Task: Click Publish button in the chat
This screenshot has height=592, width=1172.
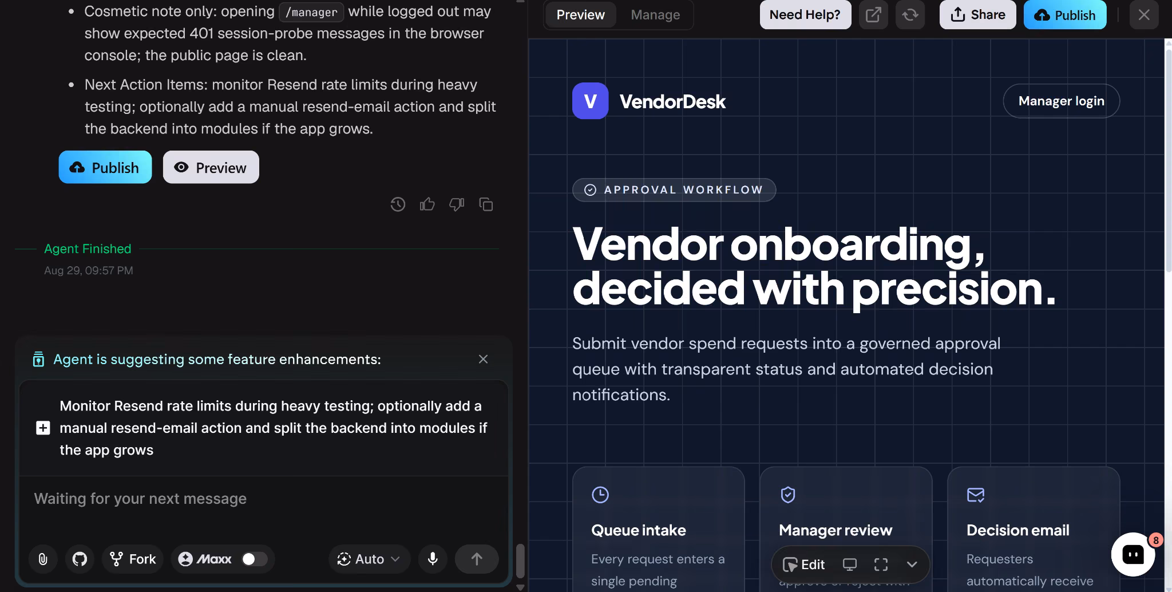Action: [x=105, y=167]
